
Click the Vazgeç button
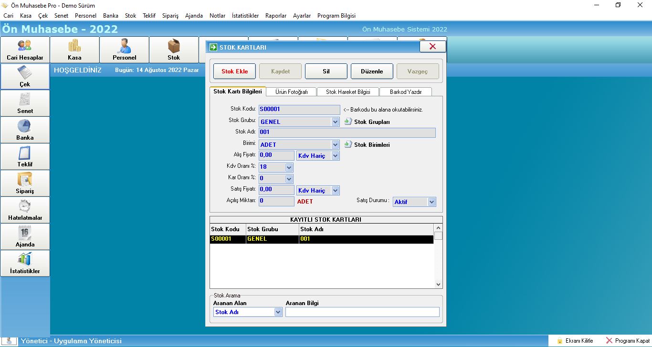(418, 71)
